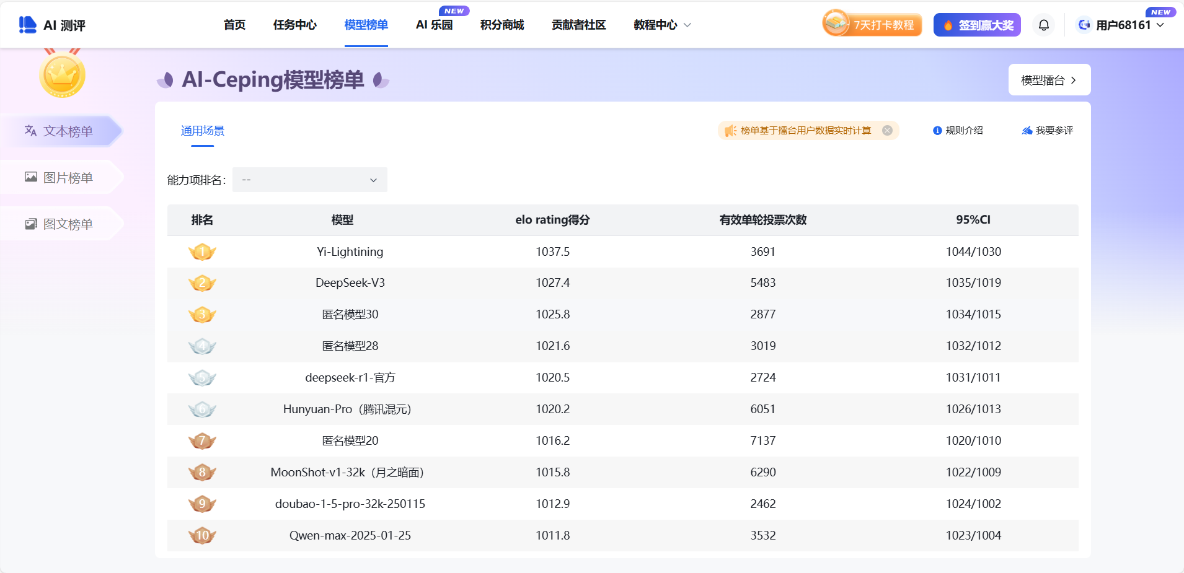
Task: Click the 7天打卡教程 button
Action: click(873, 25)
